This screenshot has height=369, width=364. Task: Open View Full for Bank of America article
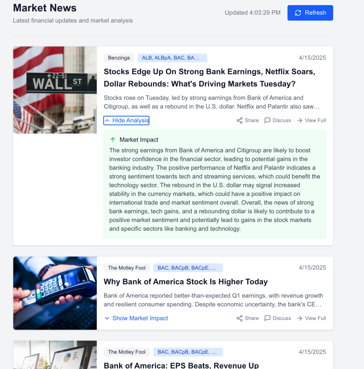point(311,318)
